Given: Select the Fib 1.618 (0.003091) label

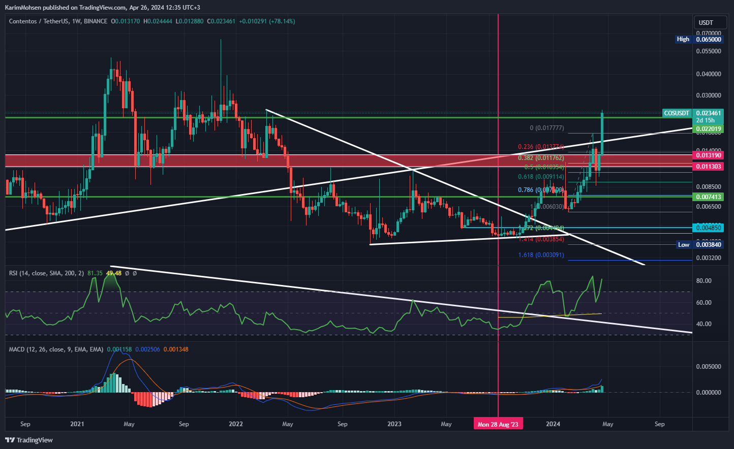Looking at the screenshot, I should pyautogui.click(x=541, y=255).
